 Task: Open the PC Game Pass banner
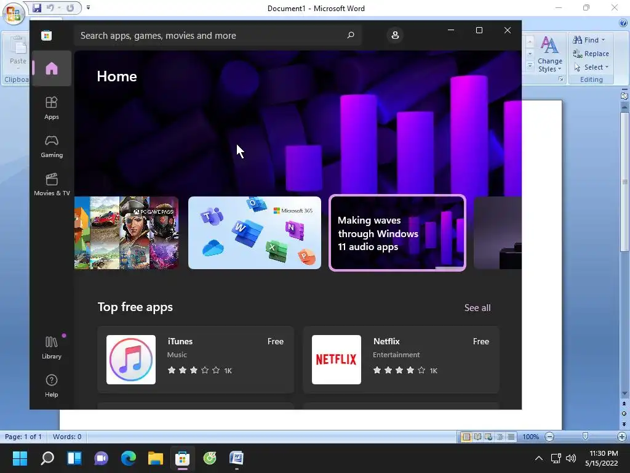coord(126,233)
